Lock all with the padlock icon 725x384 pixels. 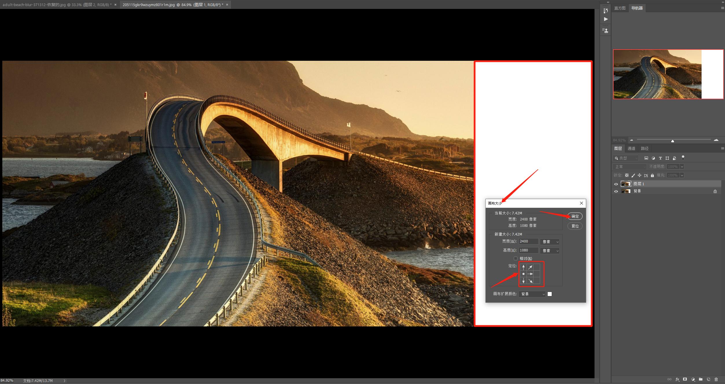(652, 175)
